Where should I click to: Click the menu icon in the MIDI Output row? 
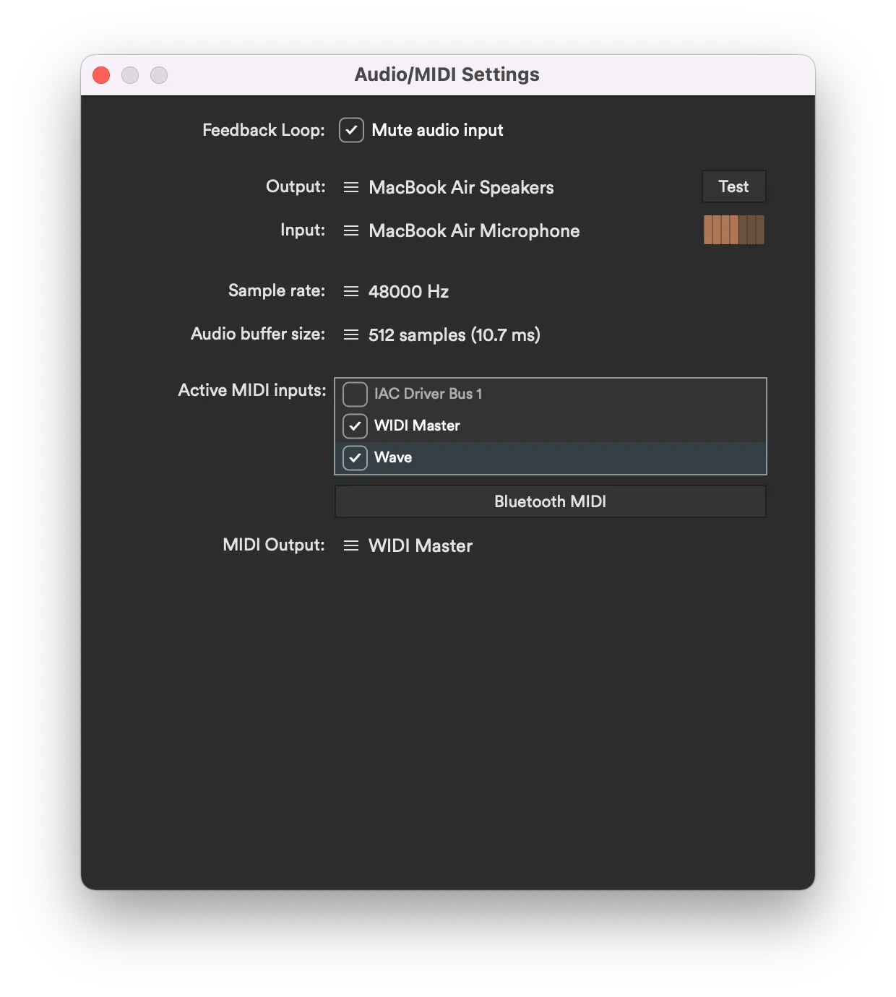351,545
